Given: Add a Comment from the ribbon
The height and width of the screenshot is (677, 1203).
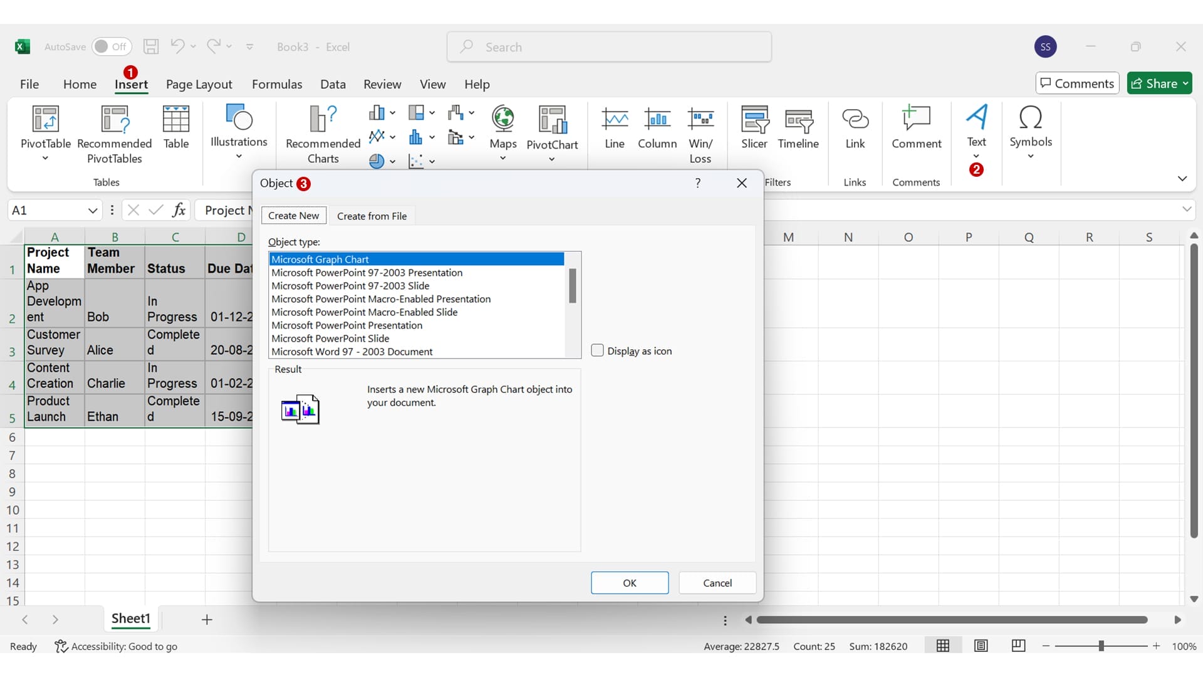Looking at the screenshot, I should [917, 129].
